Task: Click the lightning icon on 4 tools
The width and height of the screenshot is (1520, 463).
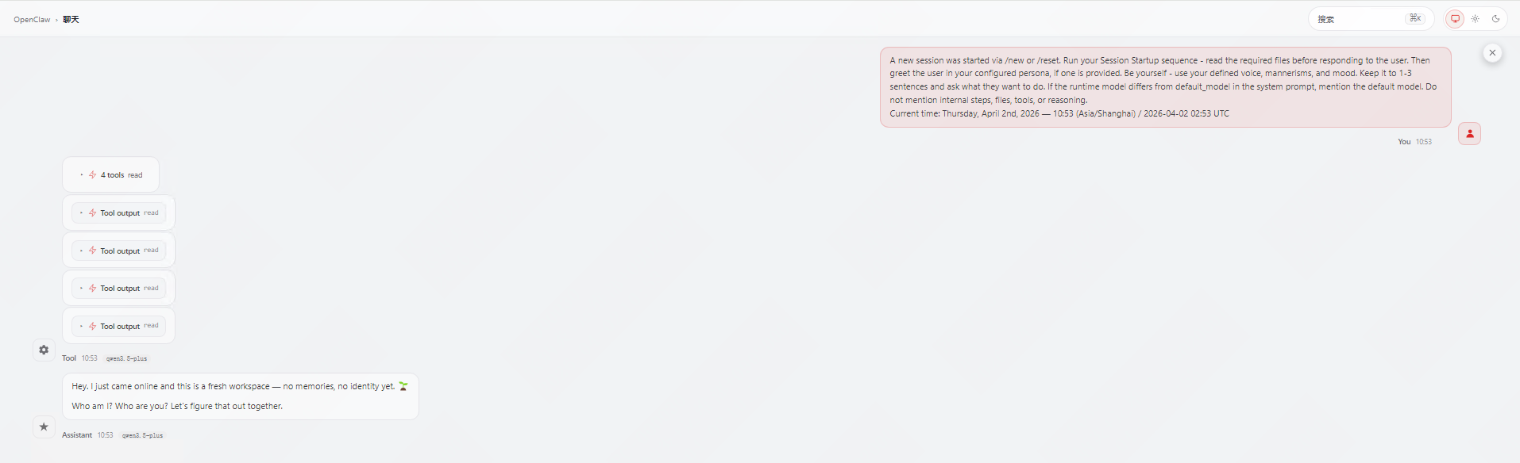Action: (92, 174)
